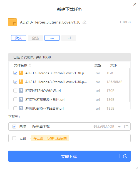Select the 全选 filter tab
Viewport: 139px width, 170px height.
click(x=35, y=38)
